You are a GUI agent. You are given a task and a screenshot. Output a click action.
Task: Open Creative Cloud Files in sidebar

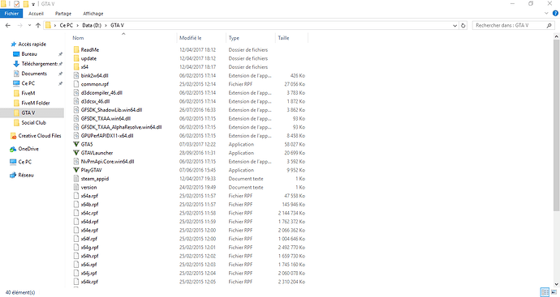tap(40, 136)
